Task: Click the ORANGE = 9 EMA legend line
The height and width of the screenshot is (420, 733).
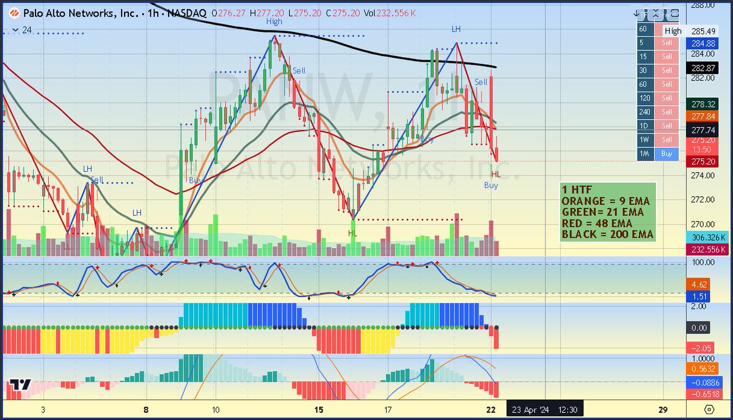Action: (x=605, y=201)
